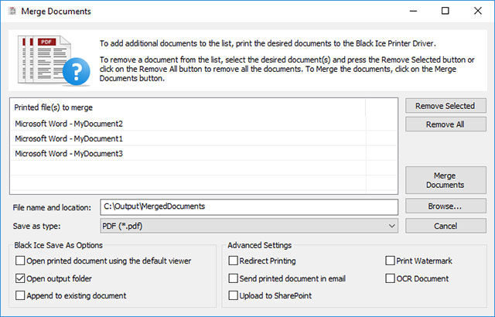
Task: Enable Open printed document using default viewer
Action: click(x=20, y=261)
